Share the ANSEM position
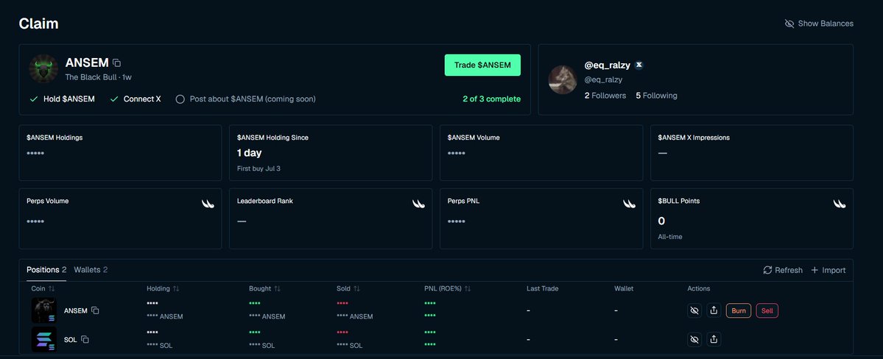Image resolution: width=883 pixels, height=359 pixels. pos(714,310)
